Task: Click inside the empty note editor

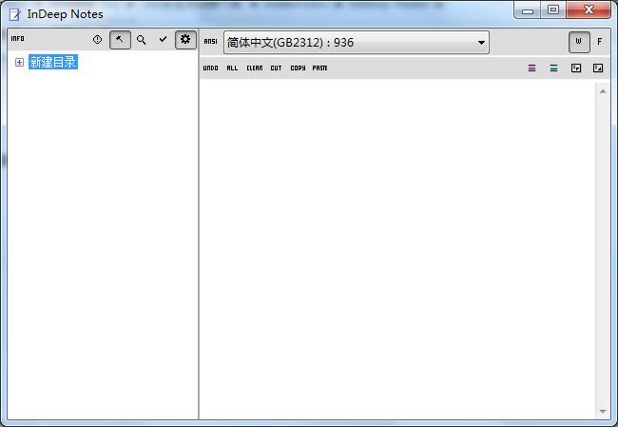Action: click(x=397, y=250)
